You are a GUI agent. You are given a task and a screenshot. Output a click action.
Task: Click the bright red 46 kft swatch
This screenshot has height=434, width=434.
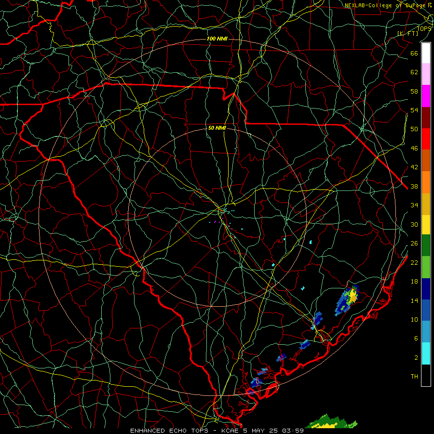click(426, 139)
